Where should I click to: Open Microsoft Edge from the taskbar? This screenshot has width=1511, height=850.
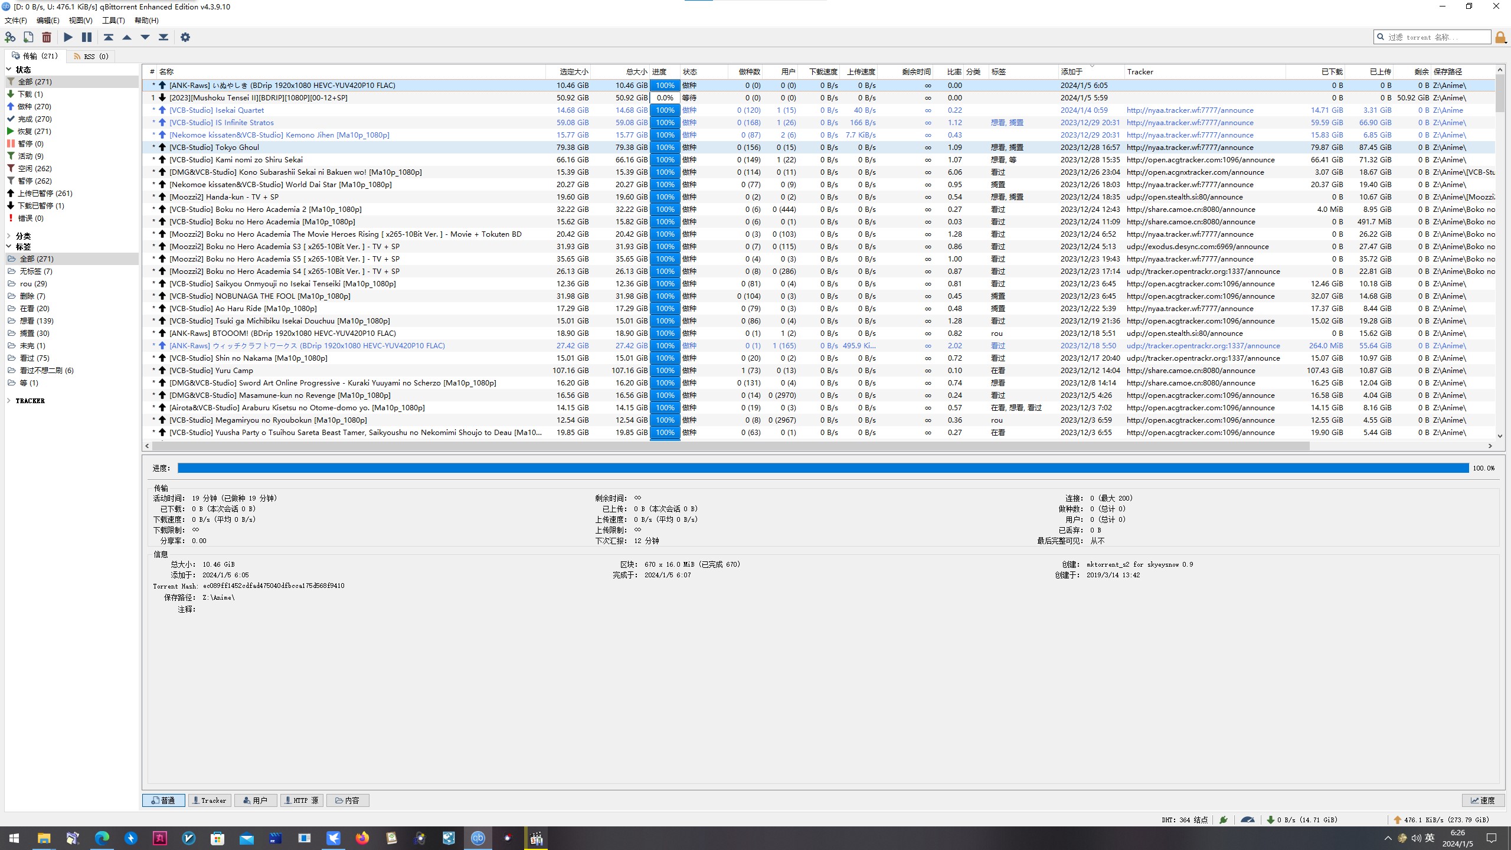point(102,838)
